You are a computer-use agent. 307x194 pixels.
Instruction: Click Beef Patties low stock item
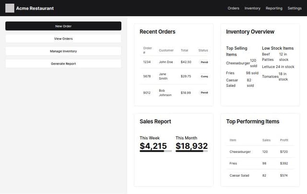point(268,57)
